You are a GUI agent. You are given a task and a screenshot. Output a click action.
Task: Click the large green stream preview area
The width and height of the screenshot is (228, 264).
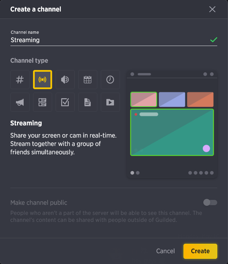click(x=172, y=132)
